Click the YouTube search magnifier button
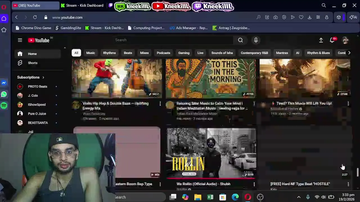 tap(240, 40)
